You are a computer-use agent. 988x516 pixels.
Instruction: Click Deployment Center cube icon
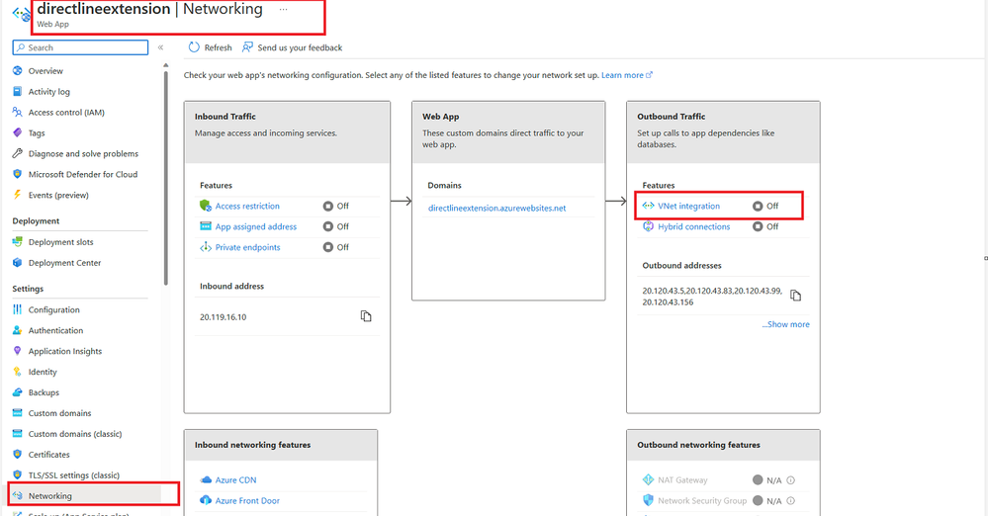[x=17, y=263]
